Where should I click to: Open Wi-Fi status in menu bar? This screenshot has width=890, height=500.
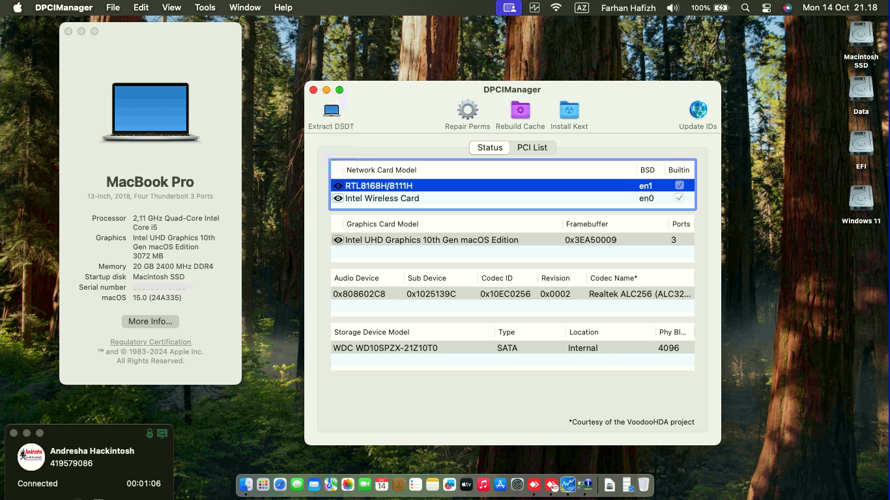pos(556,7)
